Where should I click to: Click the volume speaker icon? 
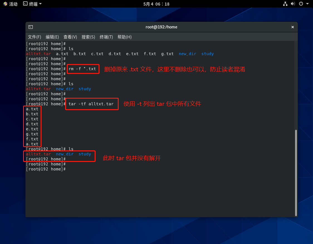(293, 4)
